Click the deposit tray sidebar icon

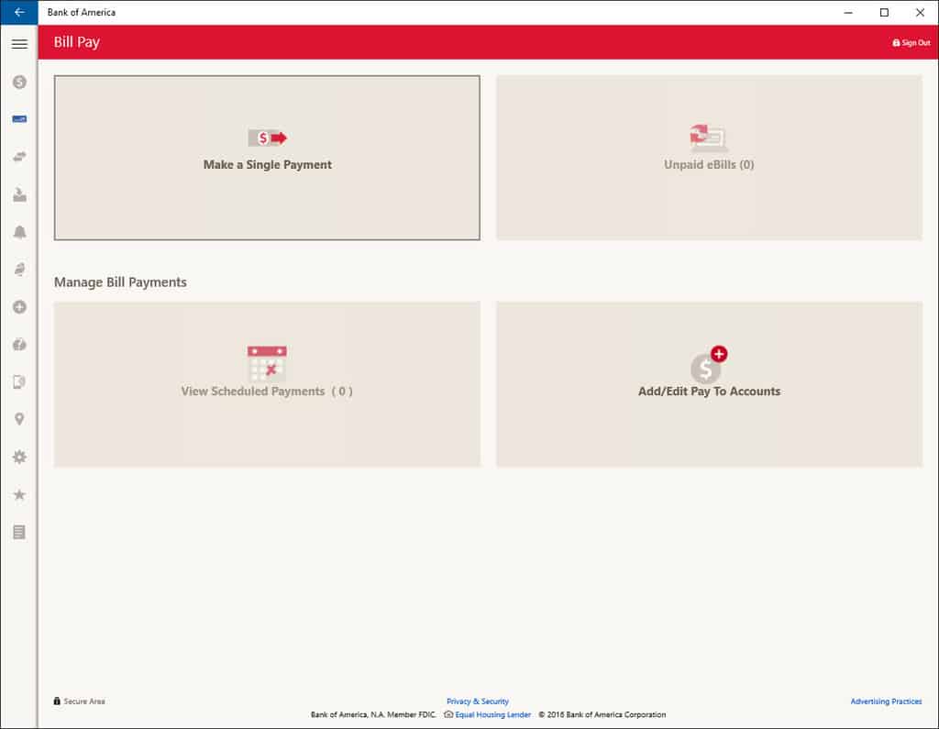[19, 194]
